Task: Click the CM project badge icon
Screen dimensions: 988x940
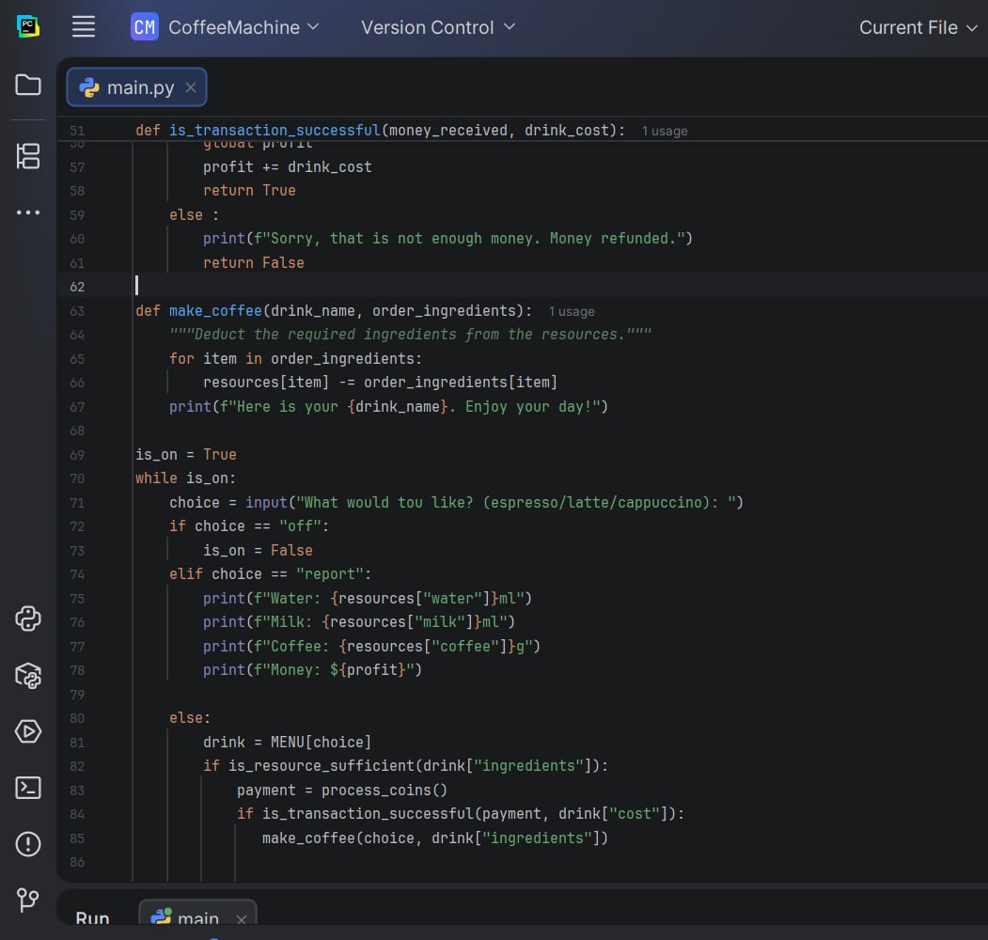Action: click(x=144, y=27)
